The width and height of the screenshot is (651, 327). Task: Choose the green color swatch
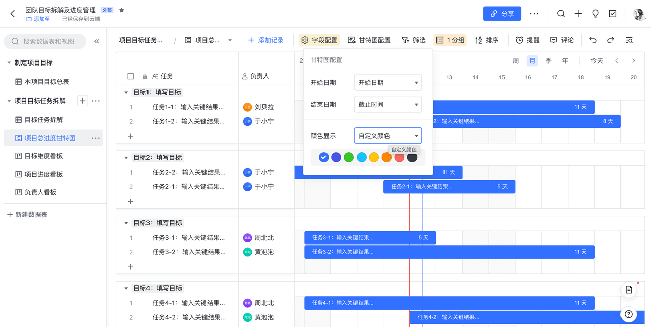(x=349, y=158)
